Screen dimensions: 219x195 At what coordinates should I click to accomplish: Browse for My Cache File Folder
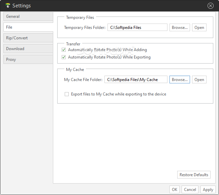pyautogui.click(x=180, y=80)
